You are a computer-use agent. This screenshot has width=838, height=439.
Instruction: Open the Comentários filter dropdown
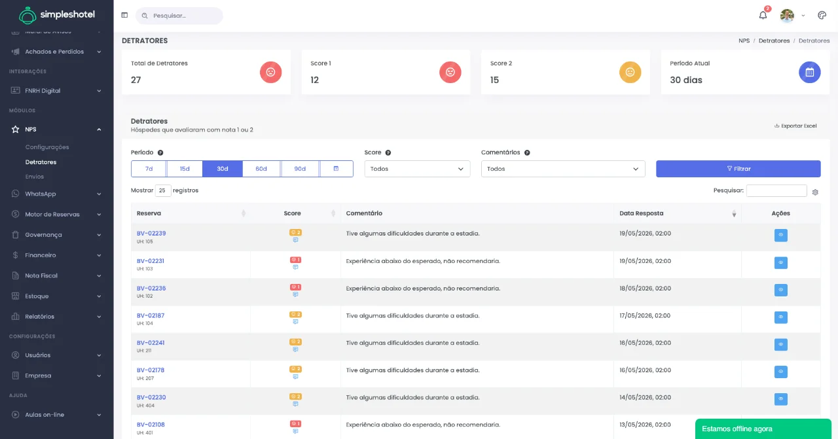point(563,169)
